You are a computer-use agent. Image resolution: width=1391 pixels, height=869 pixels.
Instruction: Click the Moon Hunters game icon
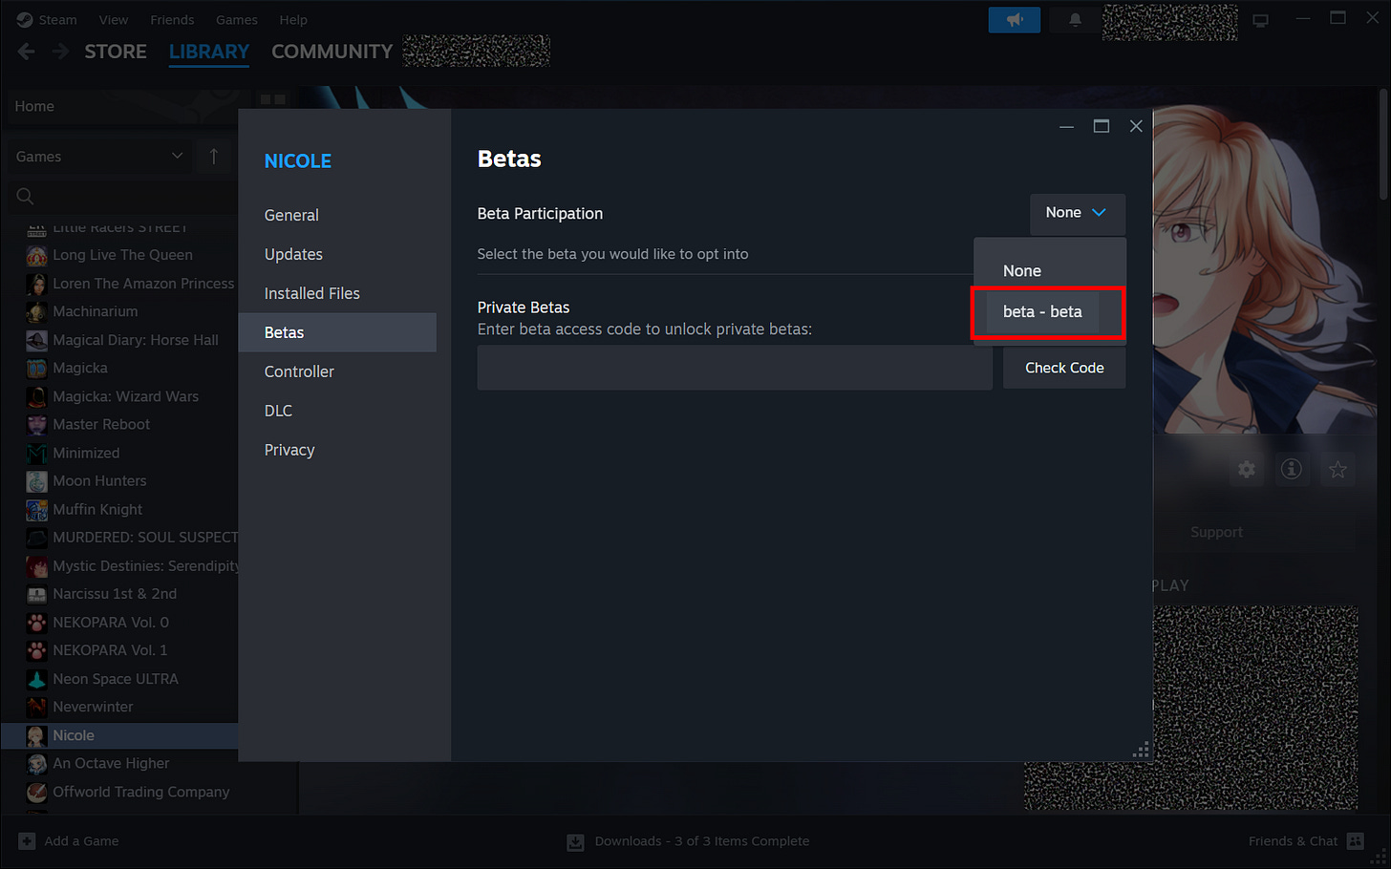(x=36, y=481)
